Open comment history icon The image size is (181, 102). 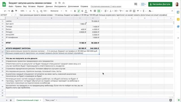click(x=136, y=4)
